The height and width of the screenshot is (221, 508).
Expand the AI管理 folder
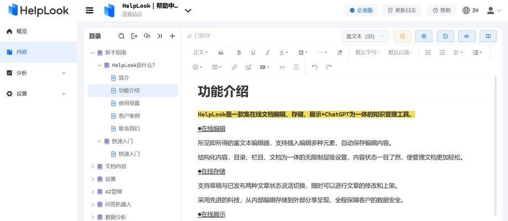(93, 192)
